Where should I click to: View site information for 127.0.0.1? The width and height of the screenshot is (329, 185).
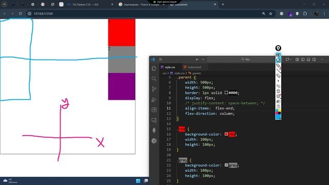(x=30, y=14)
